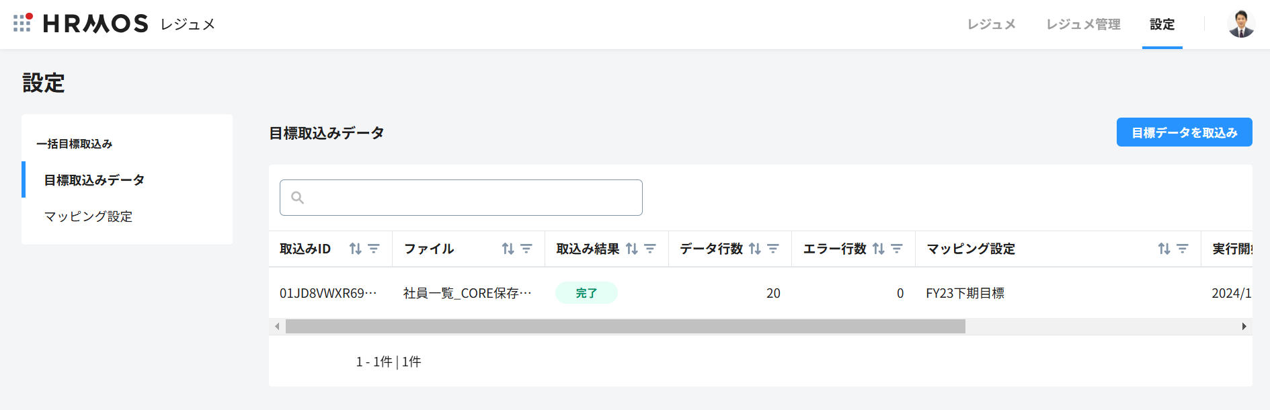Open the マッピング設定 column filter

coord(1183,249)
